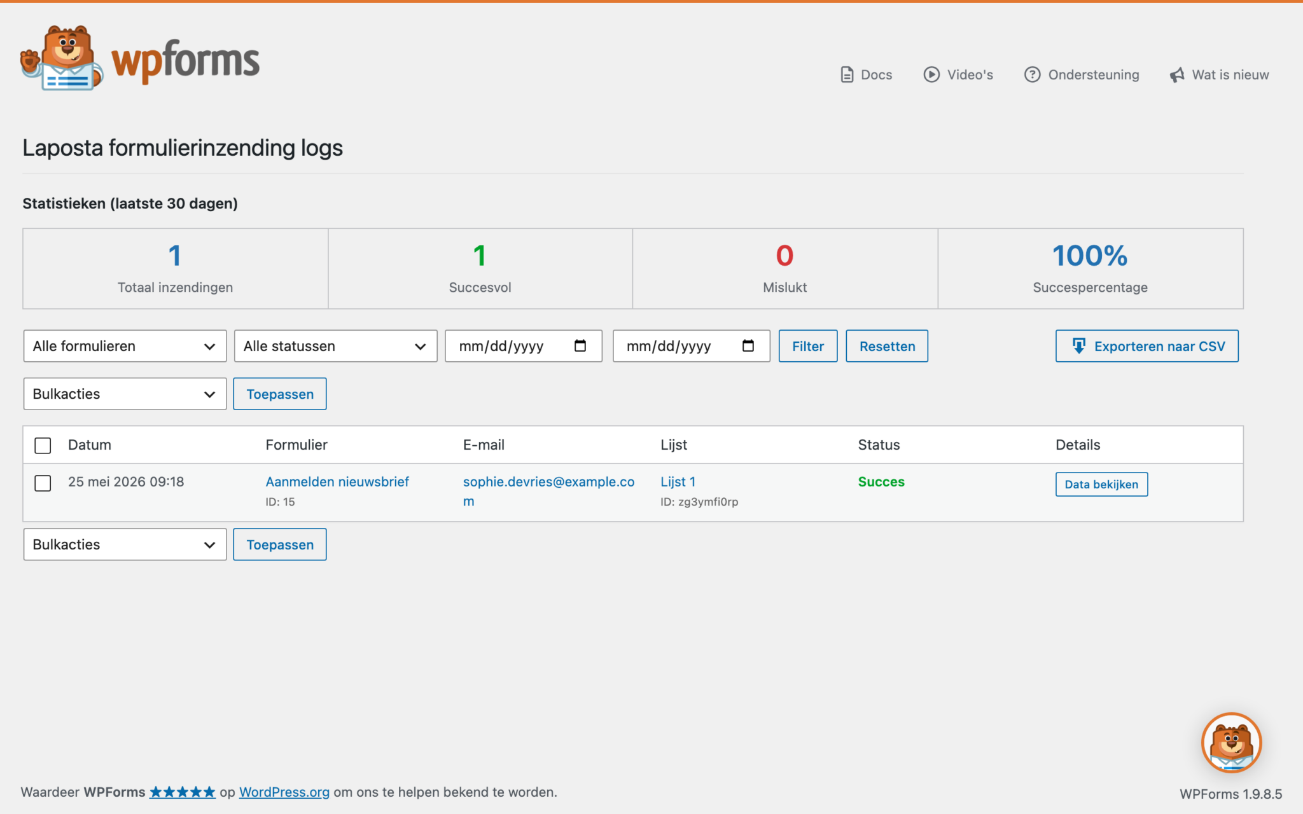Expand the Alle formulieren dropdown
The height and width of the screenshot is (814, 1303).
click(125, 346)
